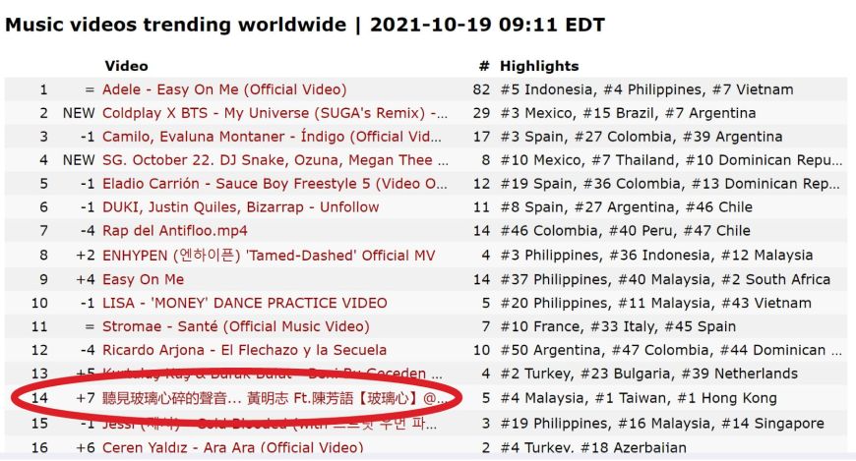This screenshot has height=461, width=856.
Task: Open ENHYPEN 'Tamed-Dashed' Official MV link
Action: [269, 255]
